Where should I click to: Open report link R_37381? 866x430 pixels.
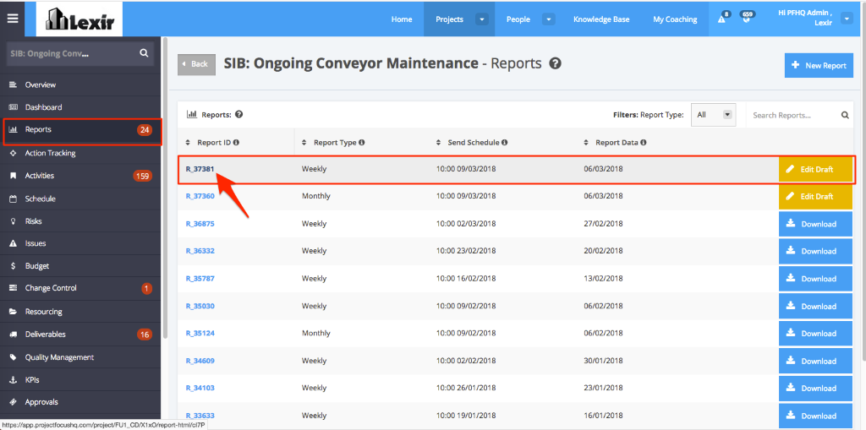click(x=200, y=169)
